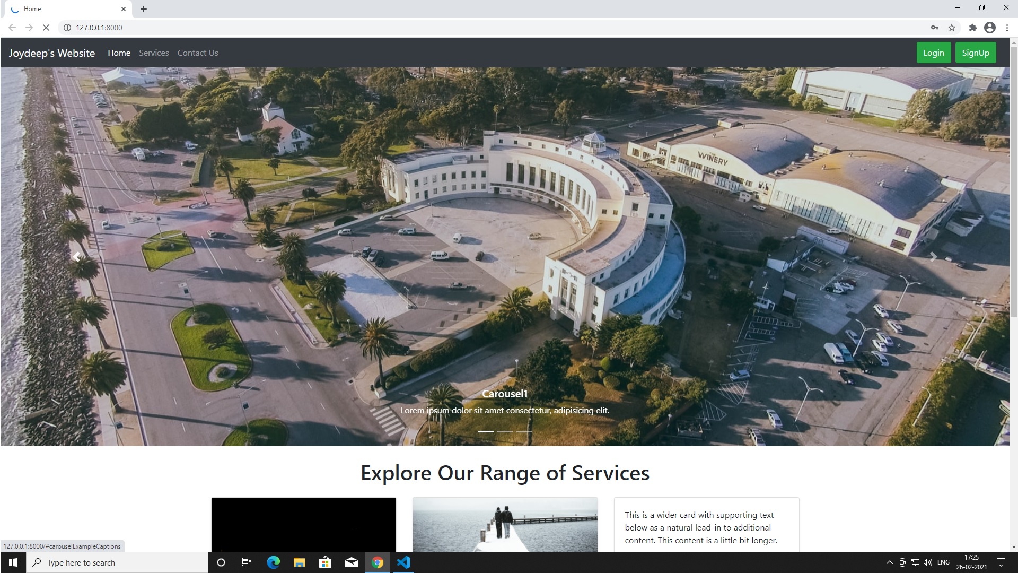Image resolution: width=1018 pixels, height=573 pixels.
Task: Click the Type here to search box
Action: coord(117,562)
